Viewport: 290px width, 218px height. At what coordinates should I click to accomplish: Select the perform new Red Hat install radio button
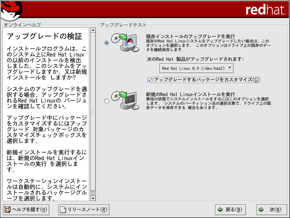(x=107, y=101)
